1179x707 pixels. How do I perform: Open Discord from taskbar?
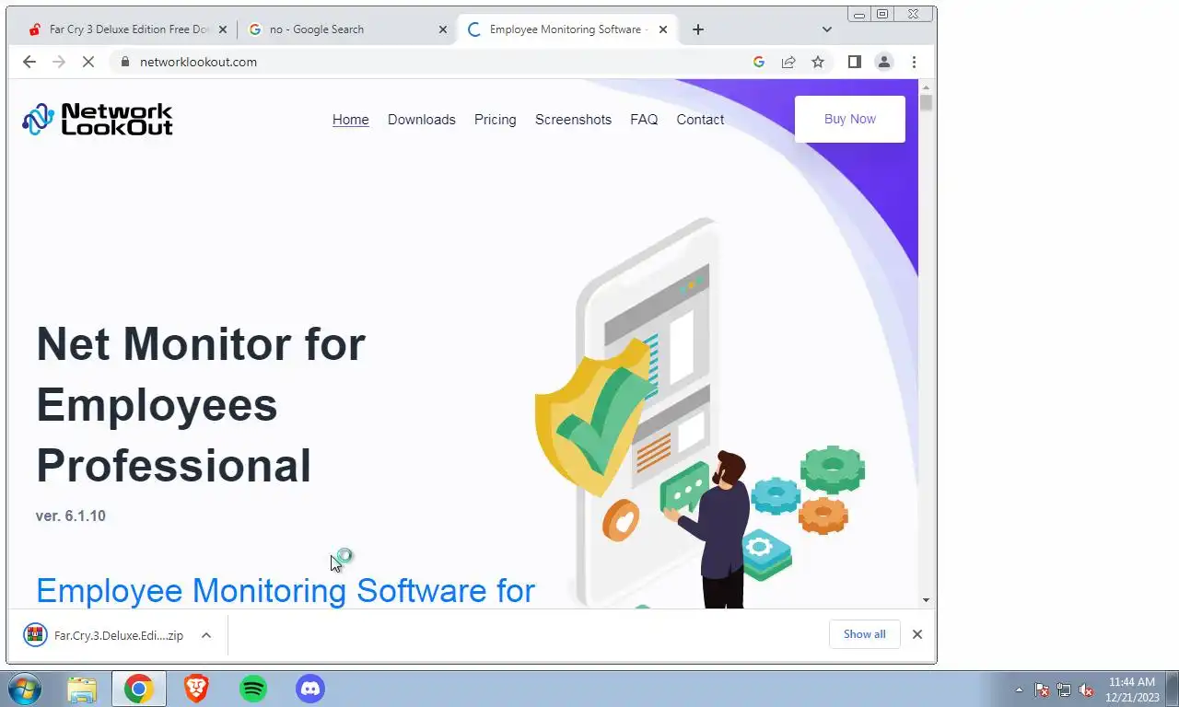[x=310, y=689]
